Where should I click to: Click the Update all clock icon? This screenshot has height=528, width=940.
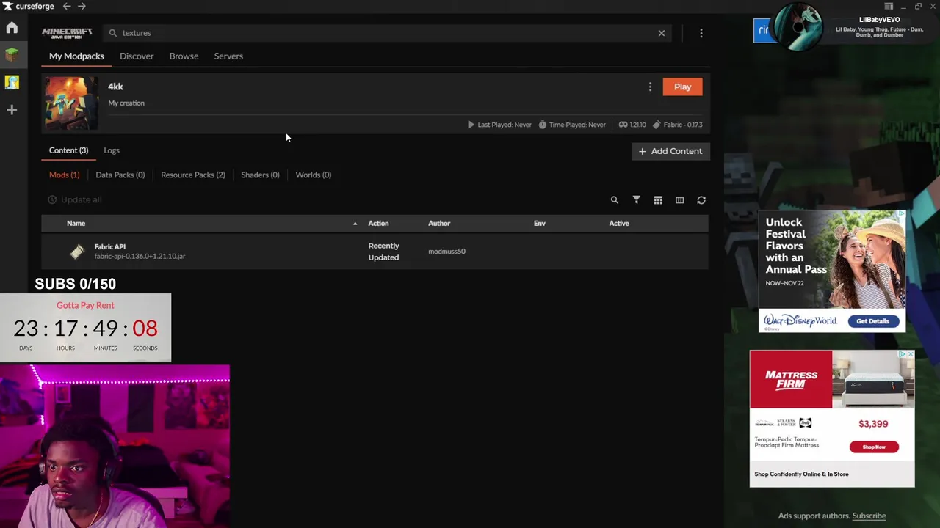click(x=52, y=199)
